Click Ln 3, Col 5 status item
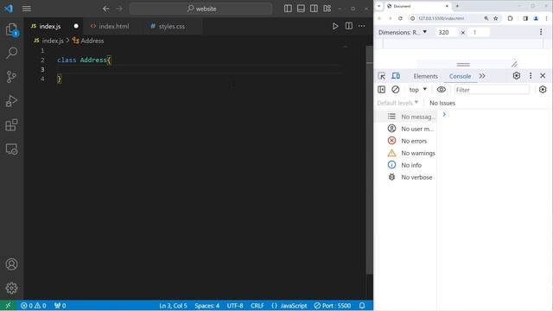The width and height of the screenshot is (553, 311). 173,305
